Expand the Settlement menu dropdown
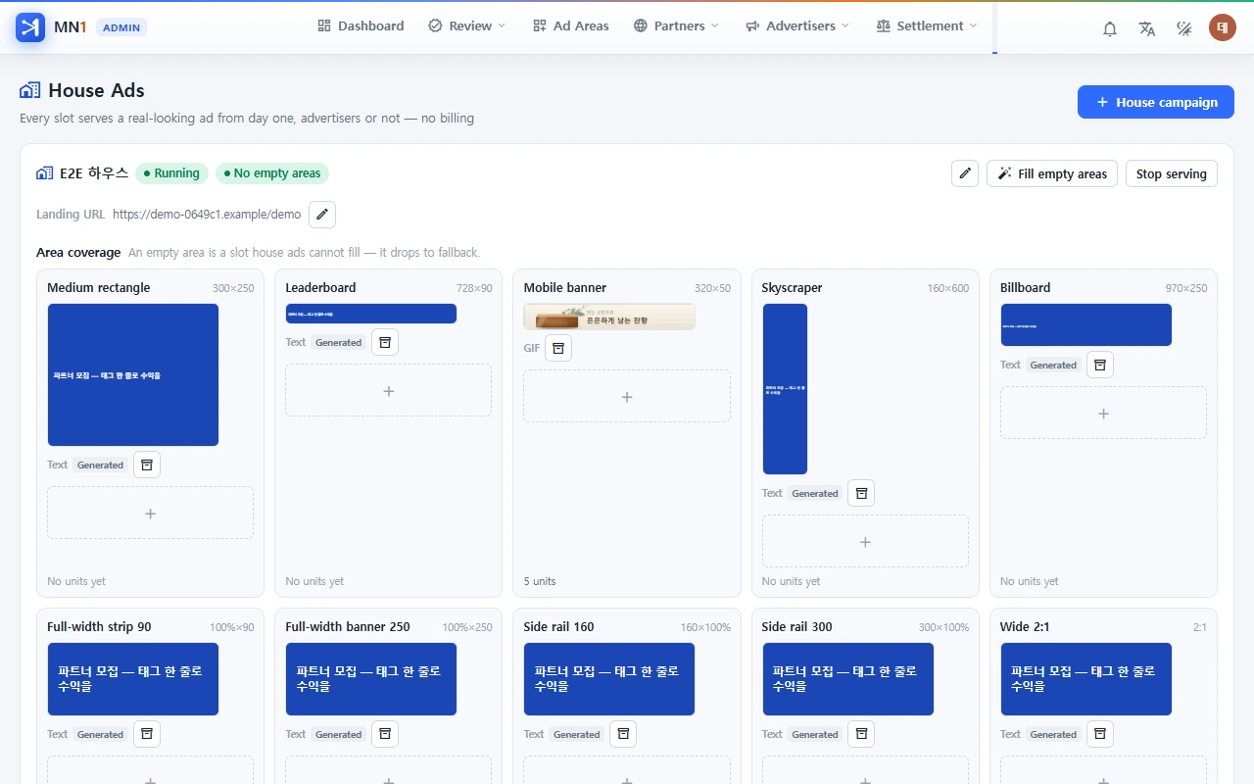This screenshot has width=1254, height=784. pos(927,26)
